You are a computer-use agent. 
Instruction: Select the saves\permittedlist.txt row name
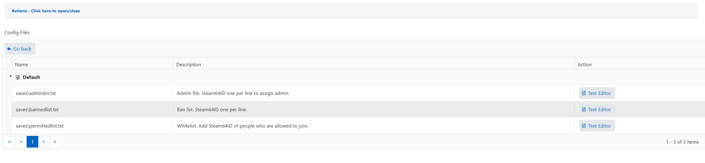click(x=40, y=126)
